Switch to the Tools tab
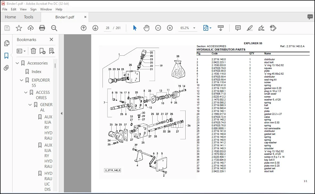The image size is (315, 194). 28,17
